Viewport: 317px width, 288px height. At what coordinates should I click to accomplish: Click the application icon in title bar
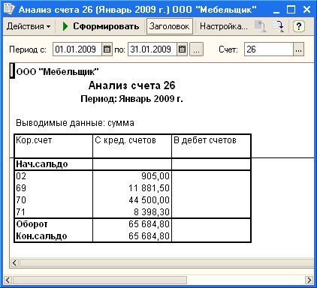tap(9, 9)
